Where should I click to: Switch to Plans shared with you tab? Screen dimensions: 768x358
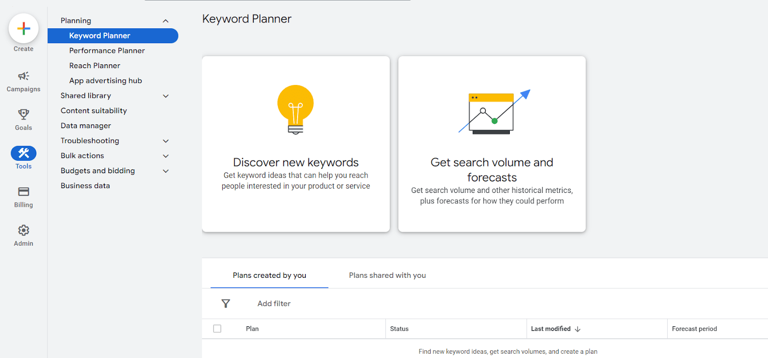coord(387,275)
